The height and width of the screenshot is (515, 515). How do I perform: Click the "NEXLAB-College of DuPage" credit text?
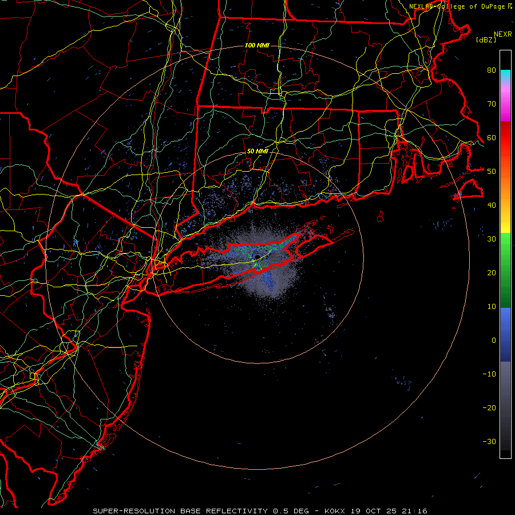(457, 6)
